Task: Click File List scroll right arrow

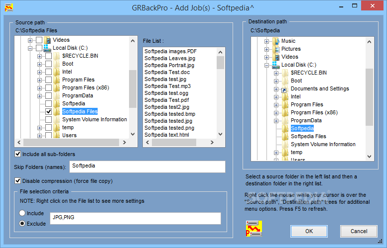Action: tap(212, 142)
